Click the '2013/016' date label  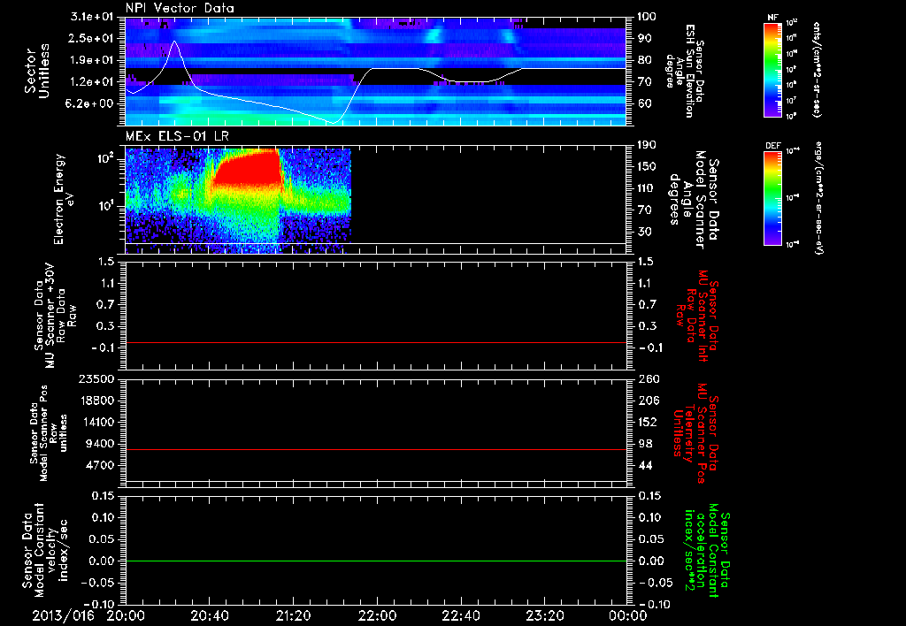(x=63, y=615)
